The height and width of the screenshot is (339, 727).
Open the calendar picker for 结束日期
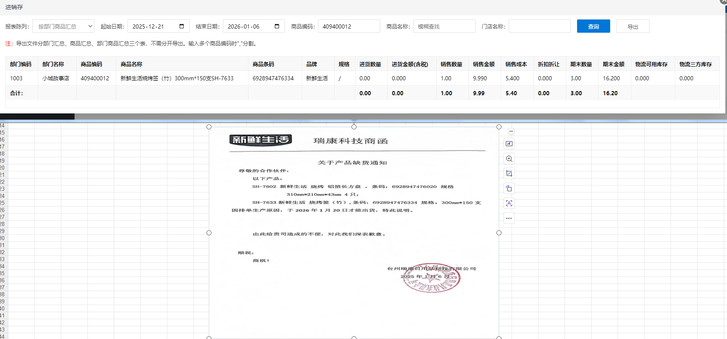(x=277, y=26)
